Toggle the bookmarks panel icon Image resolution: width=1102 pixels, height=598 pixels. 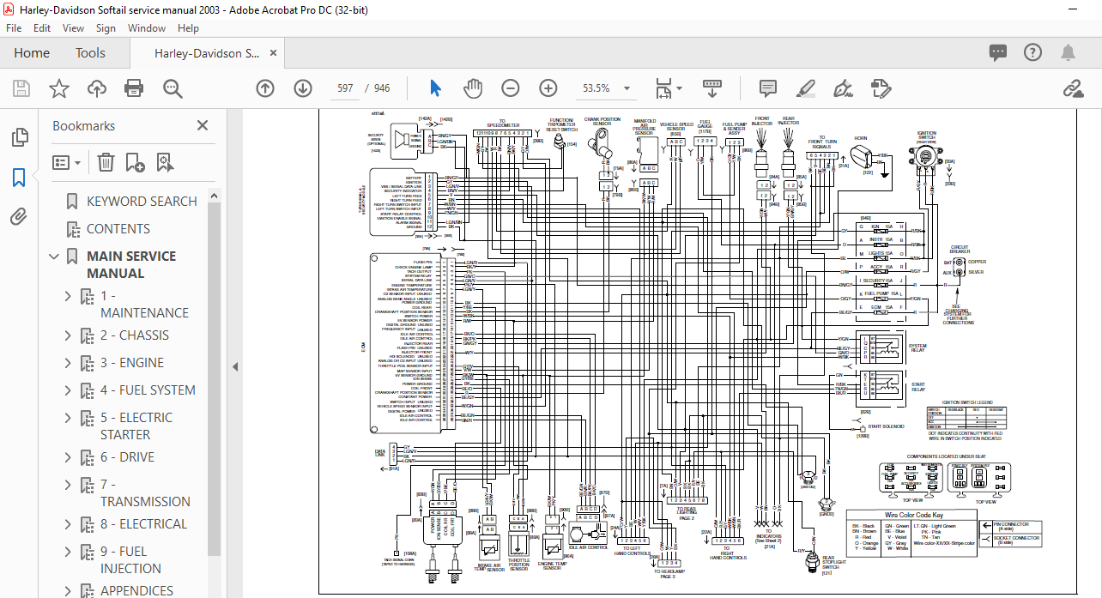coord(19,178)
